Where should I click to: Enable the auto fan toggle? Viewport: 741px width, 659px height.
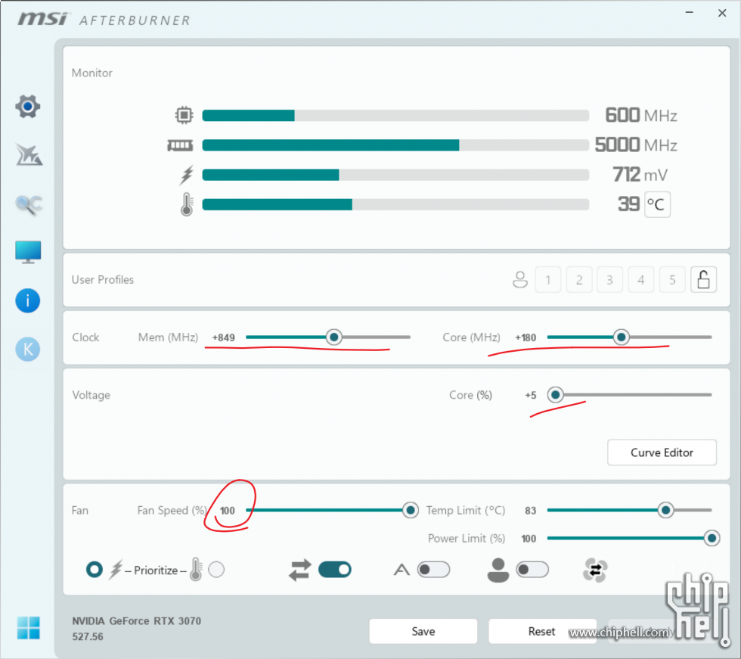[x=433, y=569]
